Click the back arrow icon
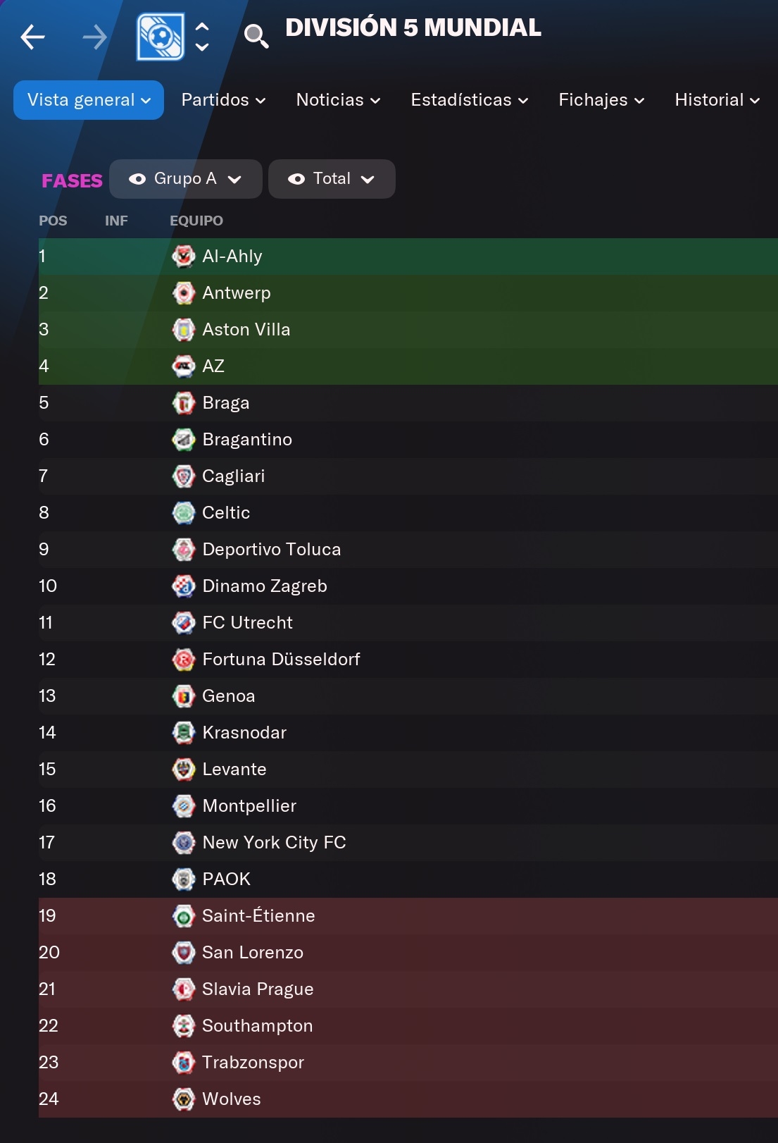 pyautogui.click(x=32, y=37)
